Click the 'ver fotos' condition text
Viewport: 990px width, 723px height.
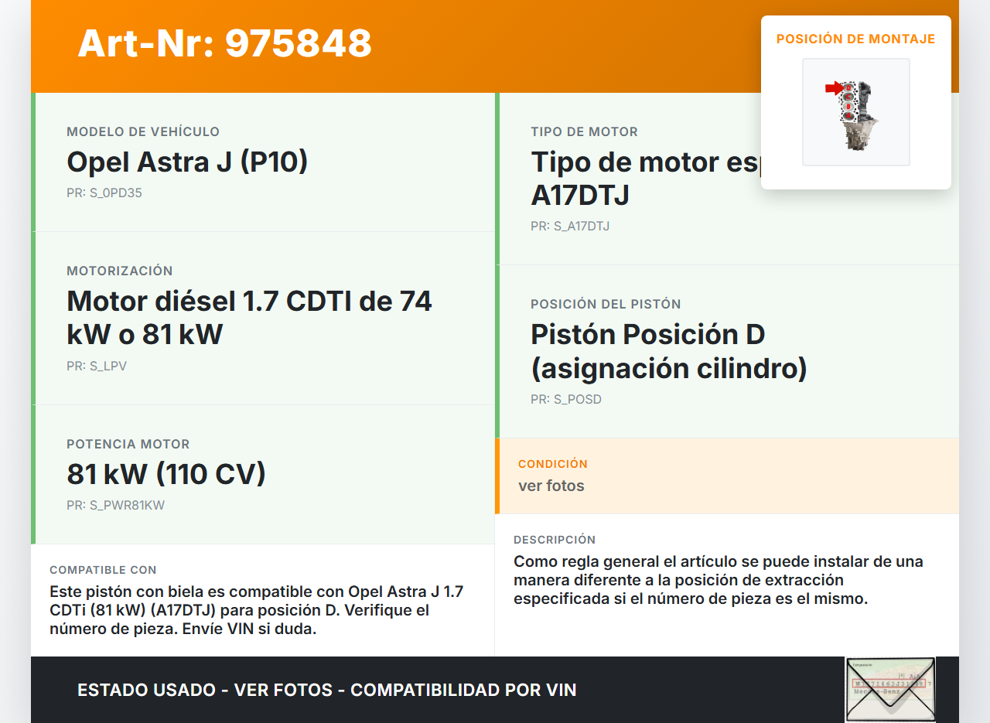click(551, 486)
